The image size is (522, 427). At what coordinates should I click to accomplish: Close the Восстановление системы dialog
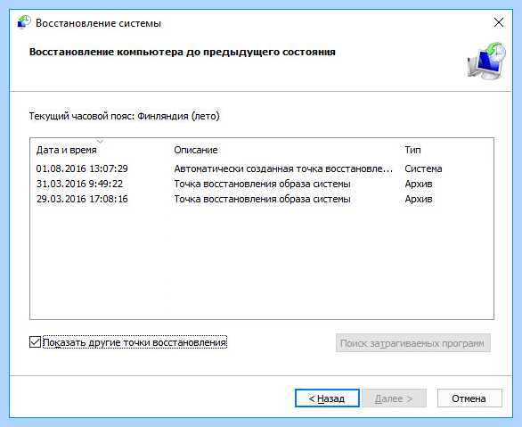498,22
